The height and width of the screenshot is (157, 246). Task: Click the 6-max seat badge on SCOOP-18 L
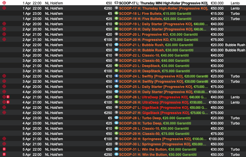(x=116, y=13)
